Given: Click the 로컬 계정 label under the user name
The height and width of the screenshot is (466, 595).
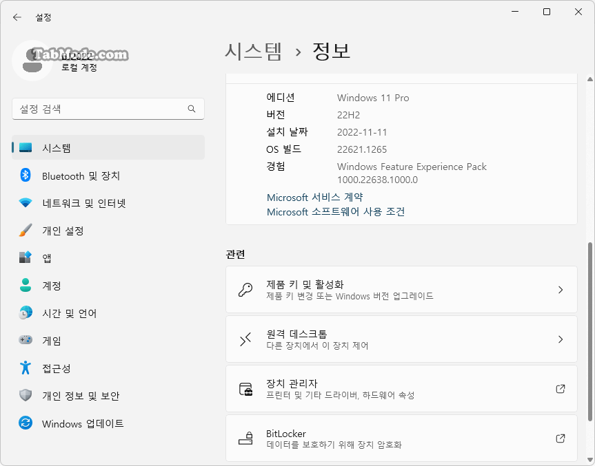Looking at the screenshot, I should click(x=79, y=67).
